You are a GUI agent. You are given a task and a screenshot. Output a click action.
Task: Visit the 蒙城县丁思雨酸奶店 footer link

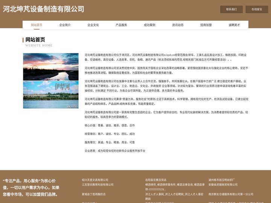tap(94, 194)
